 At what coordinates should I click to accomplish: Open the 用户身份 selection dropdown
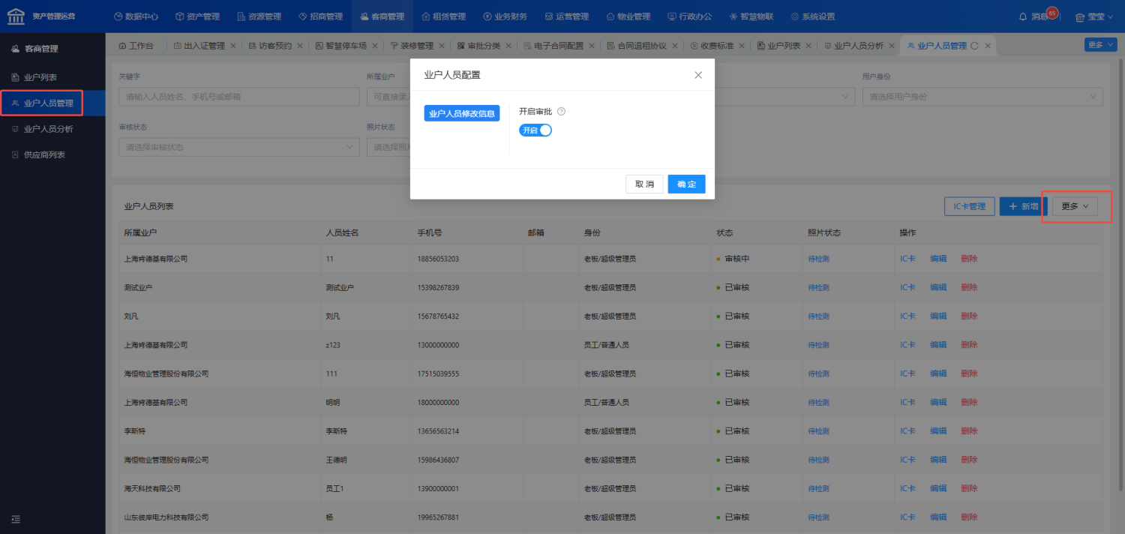click(x=982, y=97)
